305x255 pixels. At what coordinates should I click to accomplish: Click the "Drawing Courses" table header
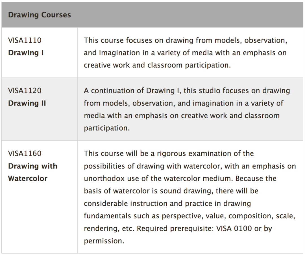coord(40,15)
